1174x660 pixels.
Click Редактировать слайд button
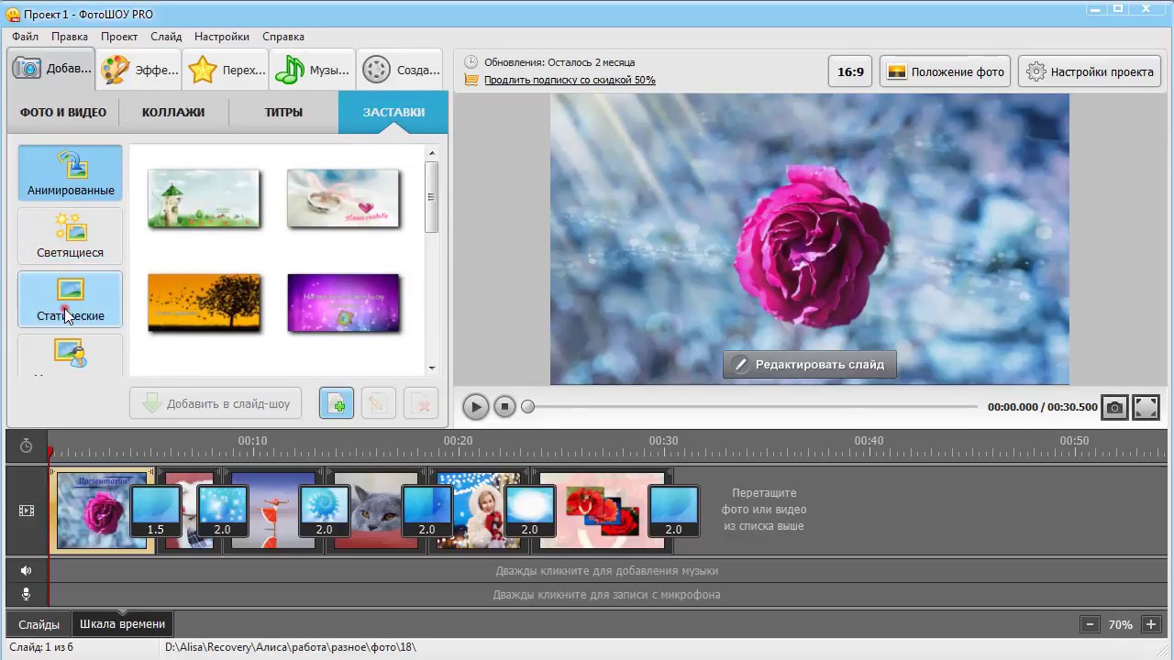[x=809, y=364]
